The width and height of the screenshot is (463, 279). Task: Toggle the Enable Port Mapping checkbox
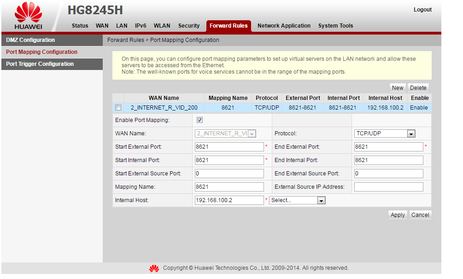(x=199, y=120)
